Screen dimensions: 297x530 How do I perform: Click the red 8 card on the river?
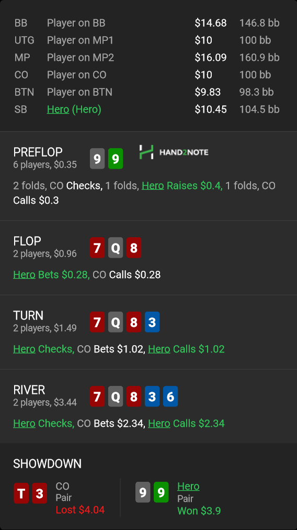[134, 396]
